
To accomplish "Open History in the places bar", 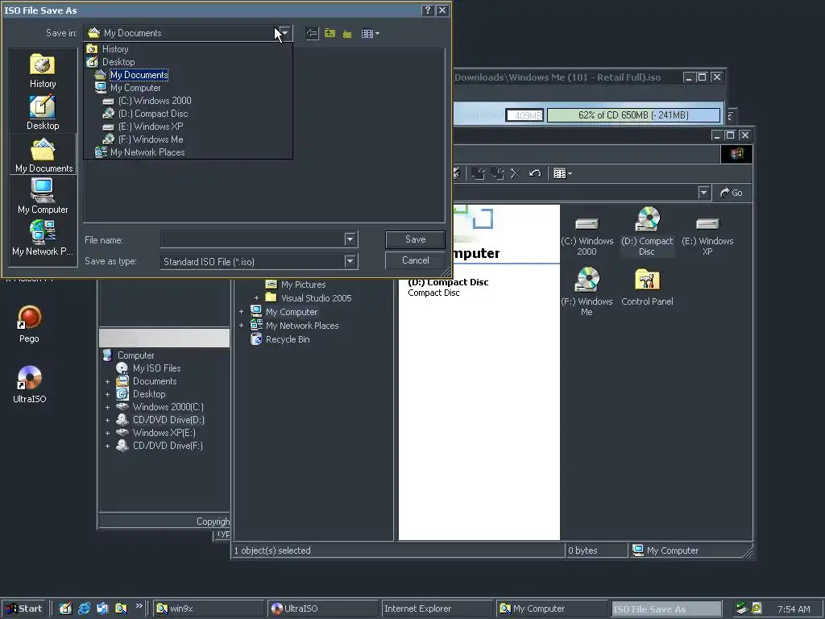I will 43,71.
